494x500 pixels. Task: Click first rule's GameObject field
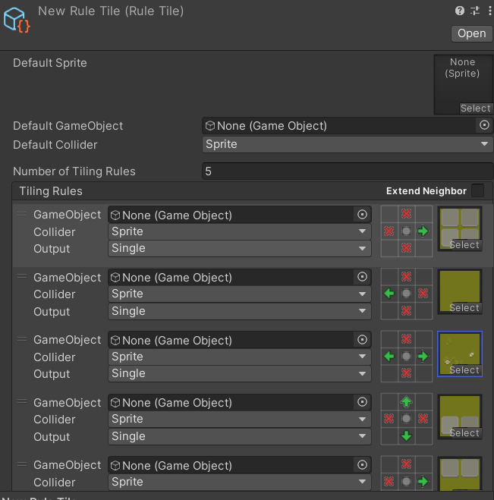pos(240,215)
